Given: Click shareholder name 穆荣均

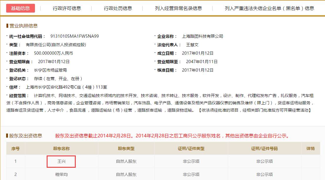Looking at the screenshot, I should pos(60,174).
